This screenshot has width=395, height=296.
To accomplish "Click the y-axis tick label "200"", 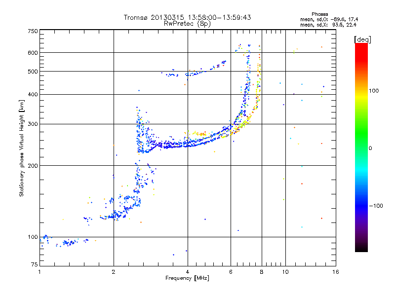I will [33, 166].
